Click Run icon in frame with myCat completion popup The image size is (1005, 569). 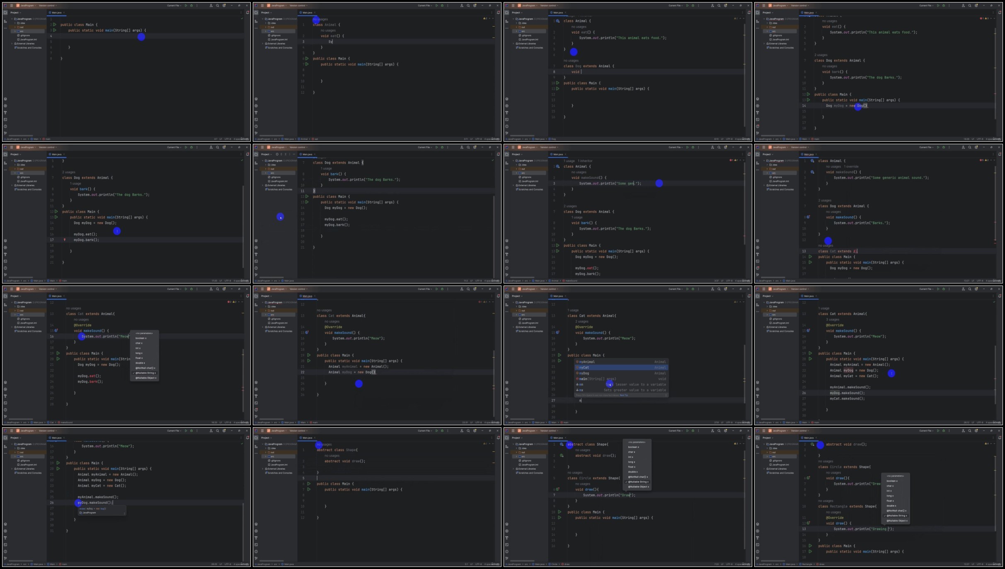pyautogui.click(x=688, y=289)
